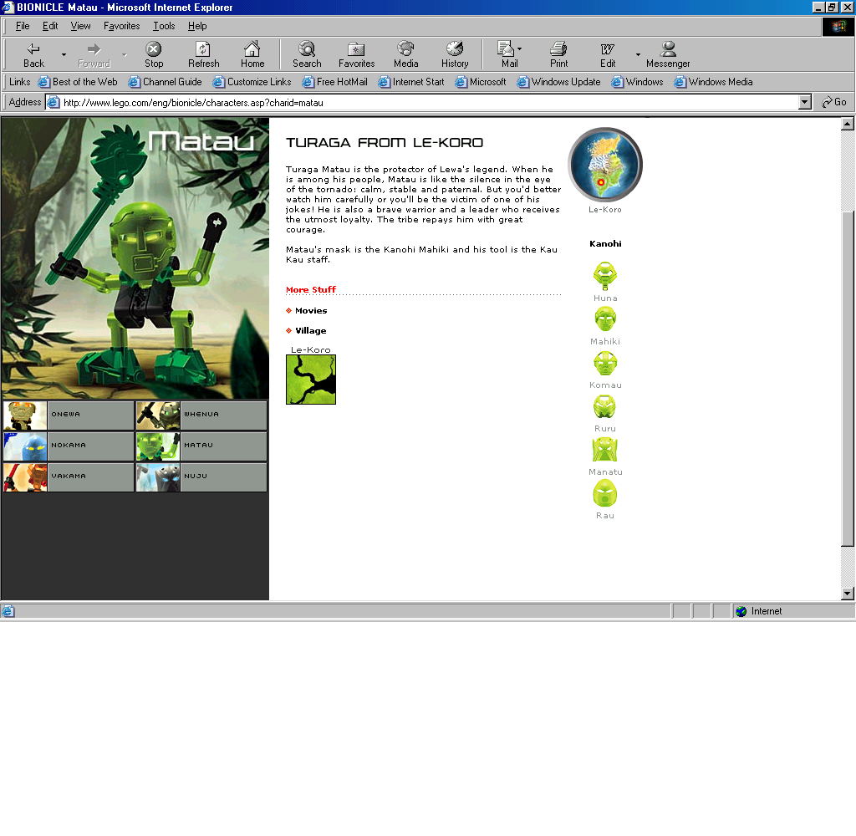Open the Village link
This screenshot has width=856, height=836.
311,330
